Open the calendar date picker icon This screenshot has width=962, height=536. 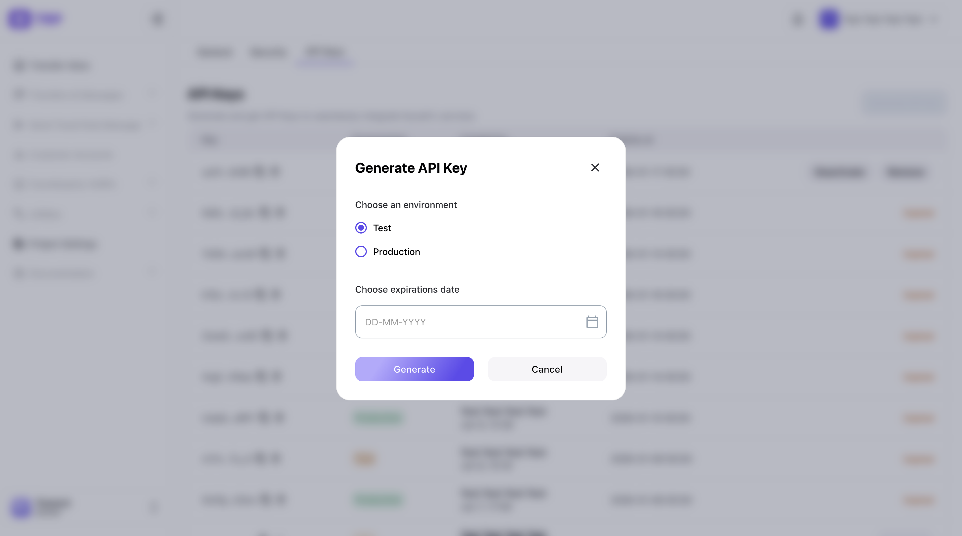coord(592,322)
